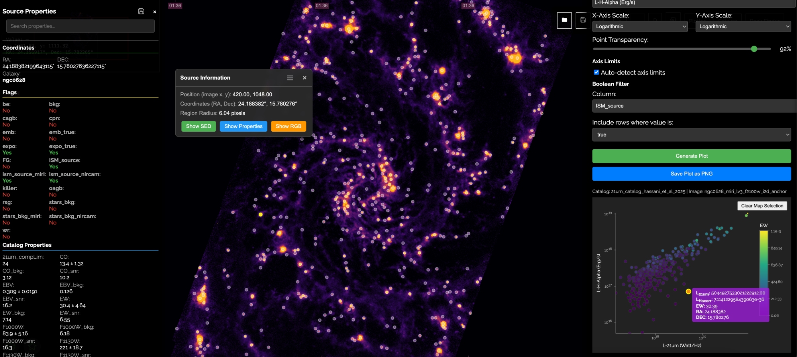
Task: Click the highlighted yellow point in the scatter plot
Action: point(688,292)
